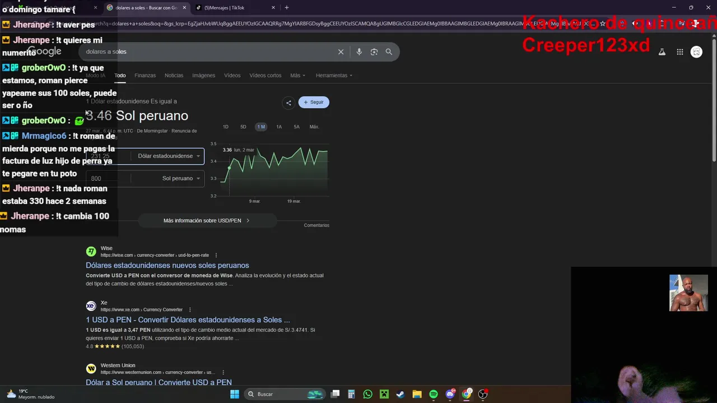
Task: Select the 1 M chart range
Action: (x=261, y=127)
